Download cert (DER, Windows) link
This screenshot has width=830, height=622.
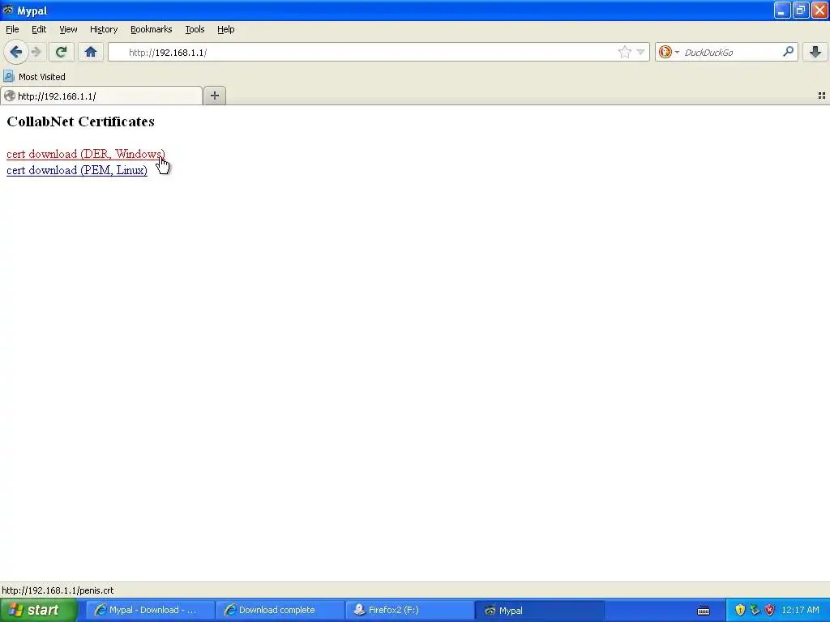click(86, 154)
